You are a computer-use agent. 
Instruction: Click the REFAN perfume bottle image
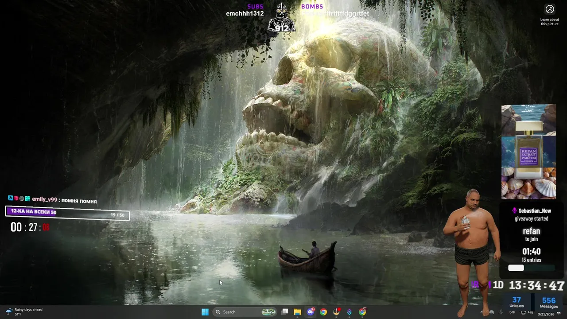point(528,152)
